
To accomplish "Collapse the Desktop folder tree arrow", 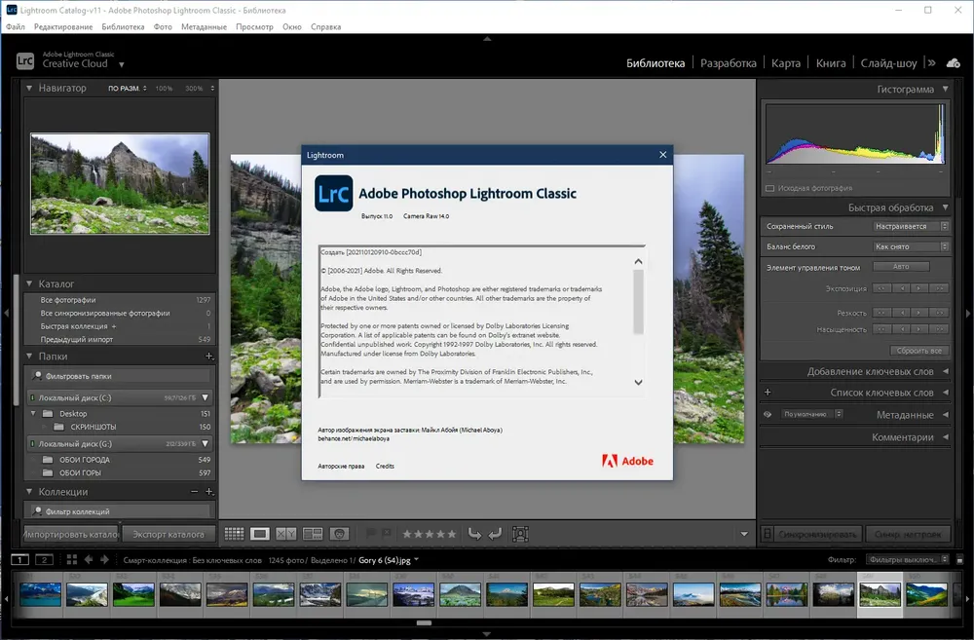I will click(x=33, y=413).
